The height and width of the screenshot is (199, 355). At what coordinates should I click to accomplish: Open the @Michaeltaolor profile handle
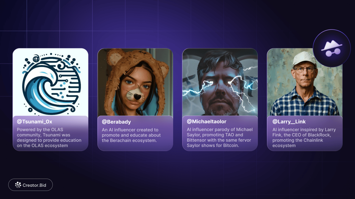(207, 121)
